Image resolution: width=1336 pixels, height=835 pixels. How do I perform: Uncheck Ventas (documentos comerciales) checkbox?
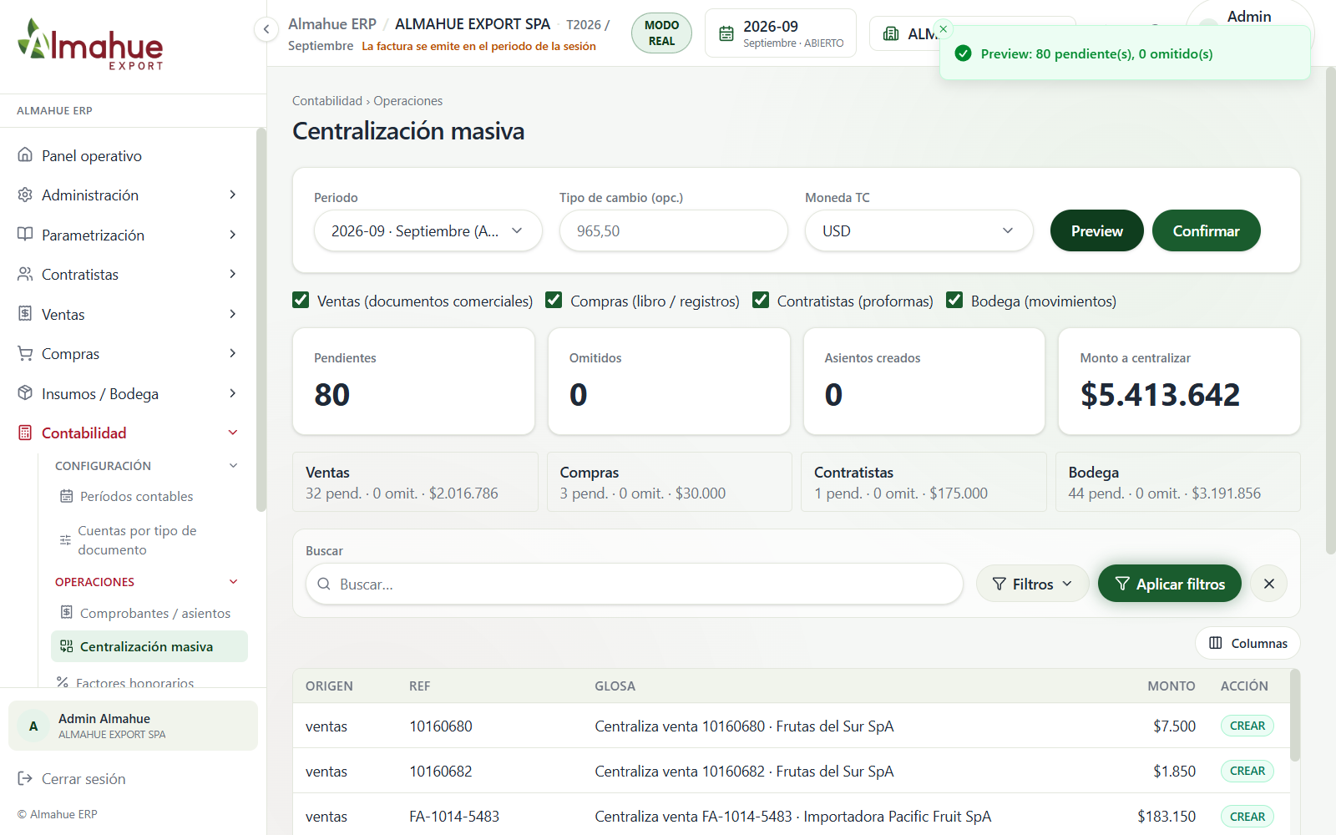[301, 300]
